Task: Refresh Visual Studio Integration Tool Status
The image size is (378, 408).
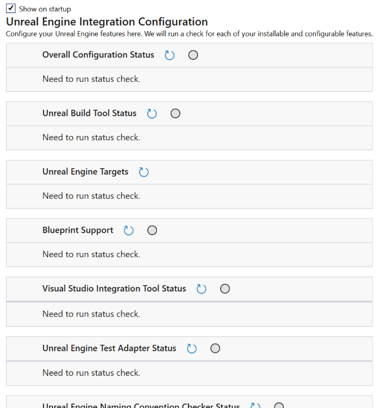Action: (202, 289)
